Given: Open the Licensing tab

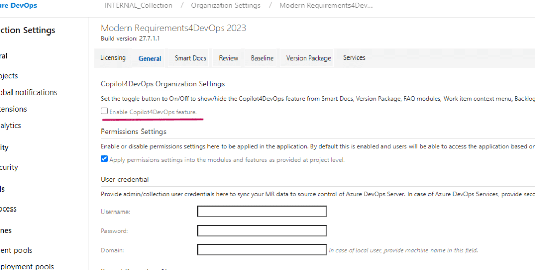Looking at the screenshot, I should pyautogui.click(x=113, y=57).
